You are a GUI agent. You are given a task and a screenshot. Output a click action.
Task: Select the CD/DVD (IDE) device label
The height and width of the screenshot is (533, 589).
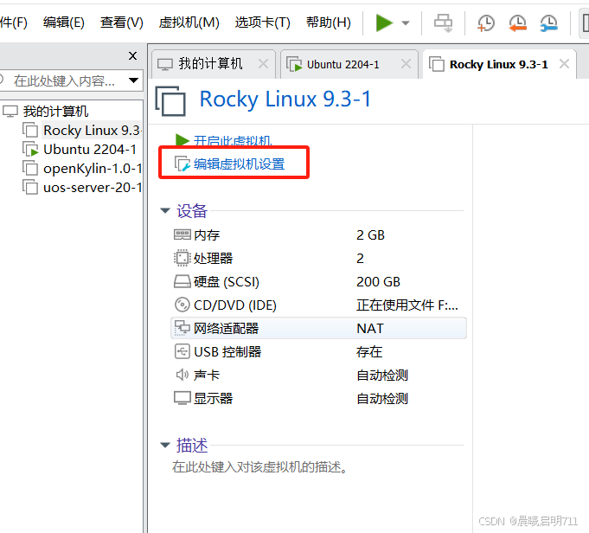(235, 305)
